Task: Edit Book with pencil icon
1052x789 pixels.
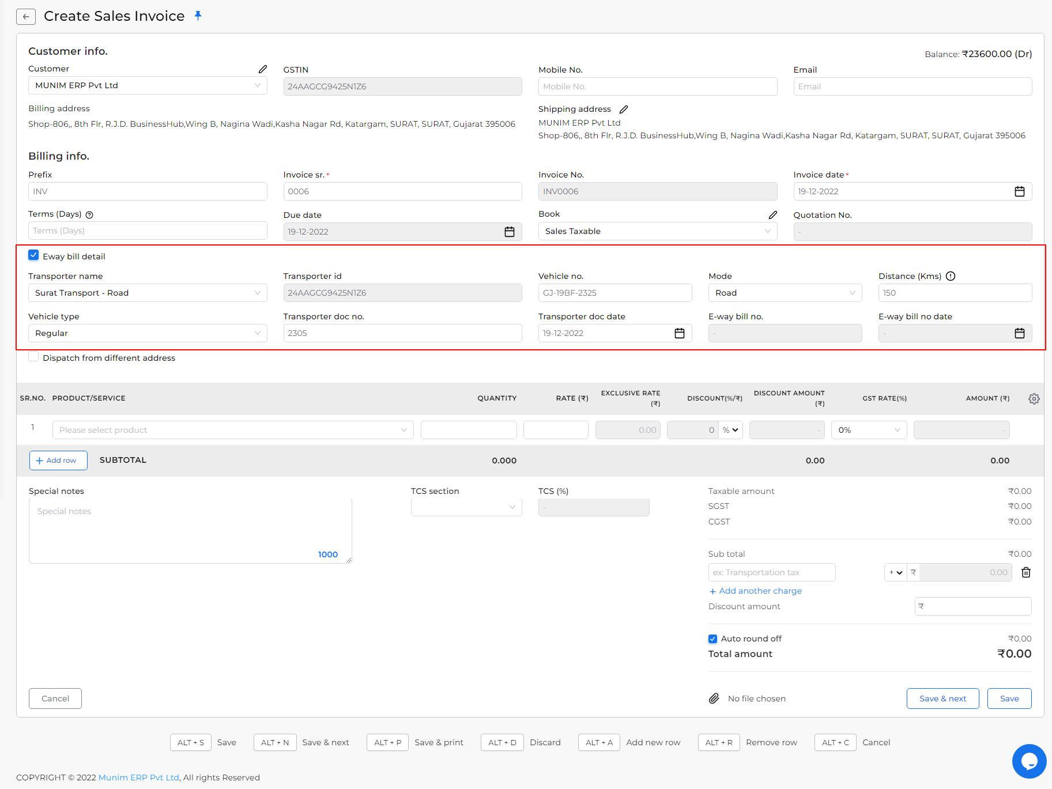Action: [x=773, y=215]
